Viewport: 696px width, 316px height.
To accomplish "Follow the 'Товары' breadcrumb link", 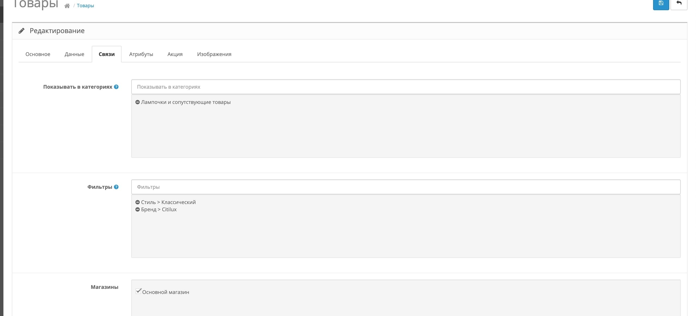I will (x=85, y=6).
